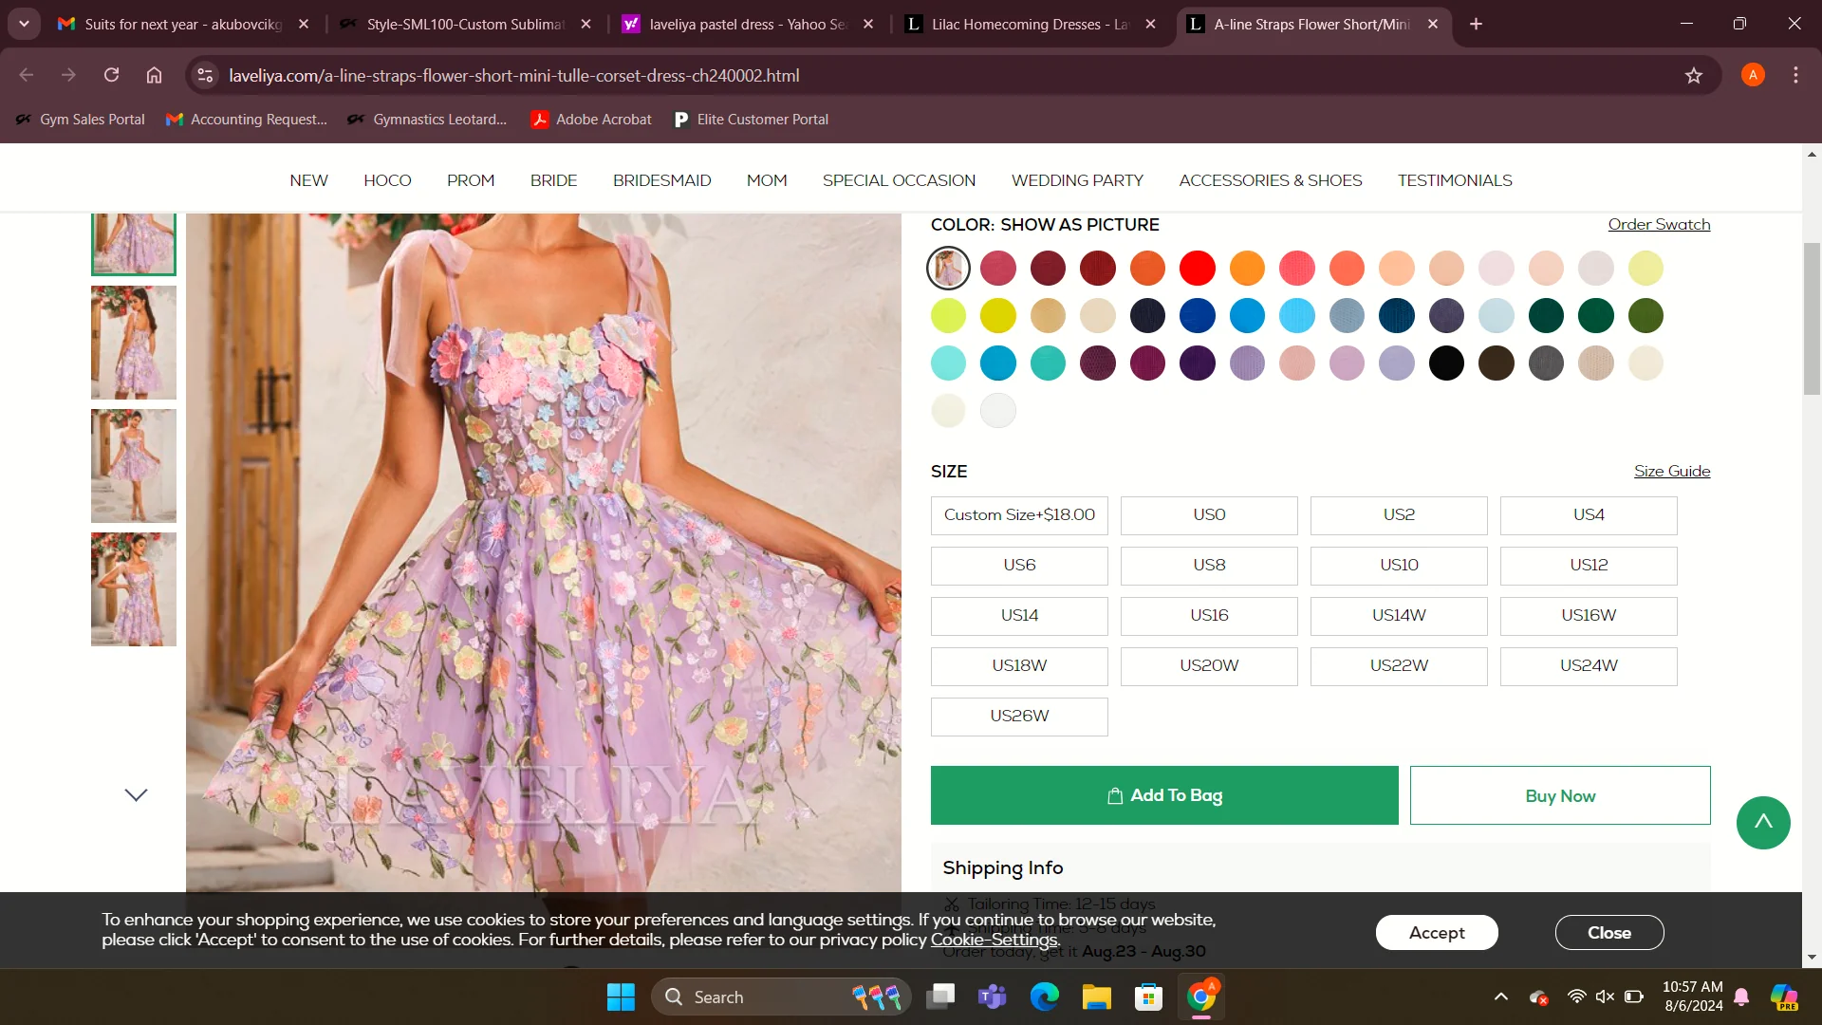The width and height of the screenshot is (1822, 1025).
Task: Open notification bell in system tray
Action: point(1741,997)
